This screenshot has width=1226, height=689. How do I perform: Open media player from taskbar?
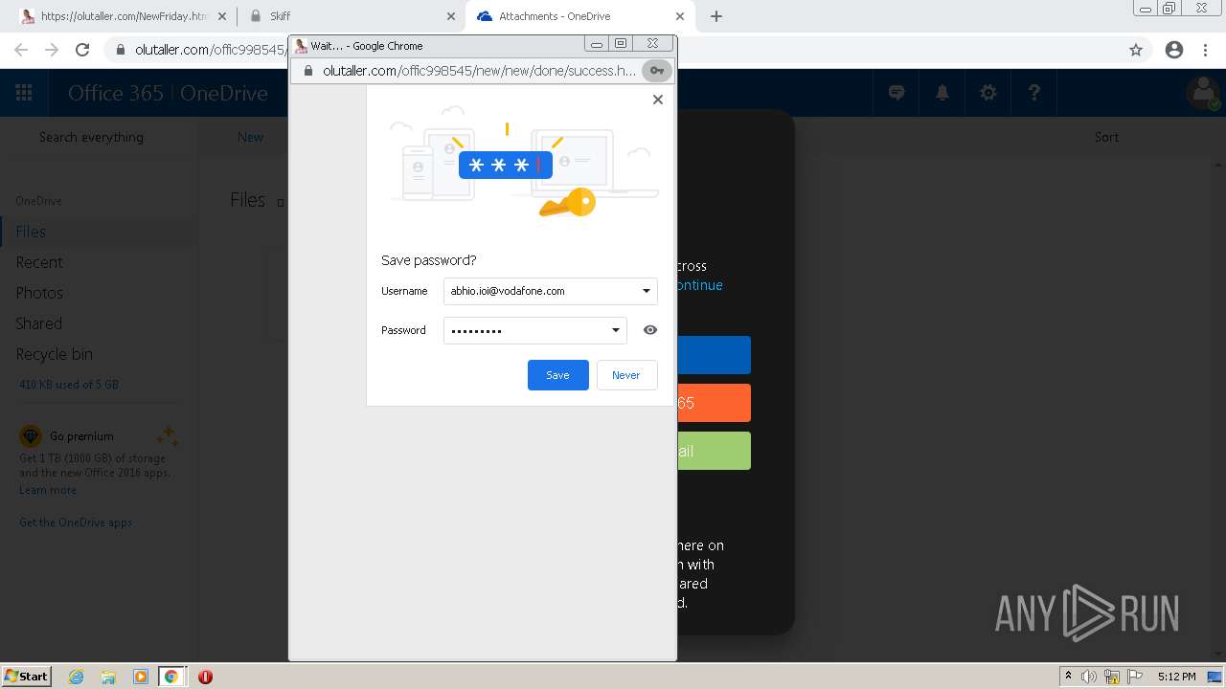(x=141, y=677)
